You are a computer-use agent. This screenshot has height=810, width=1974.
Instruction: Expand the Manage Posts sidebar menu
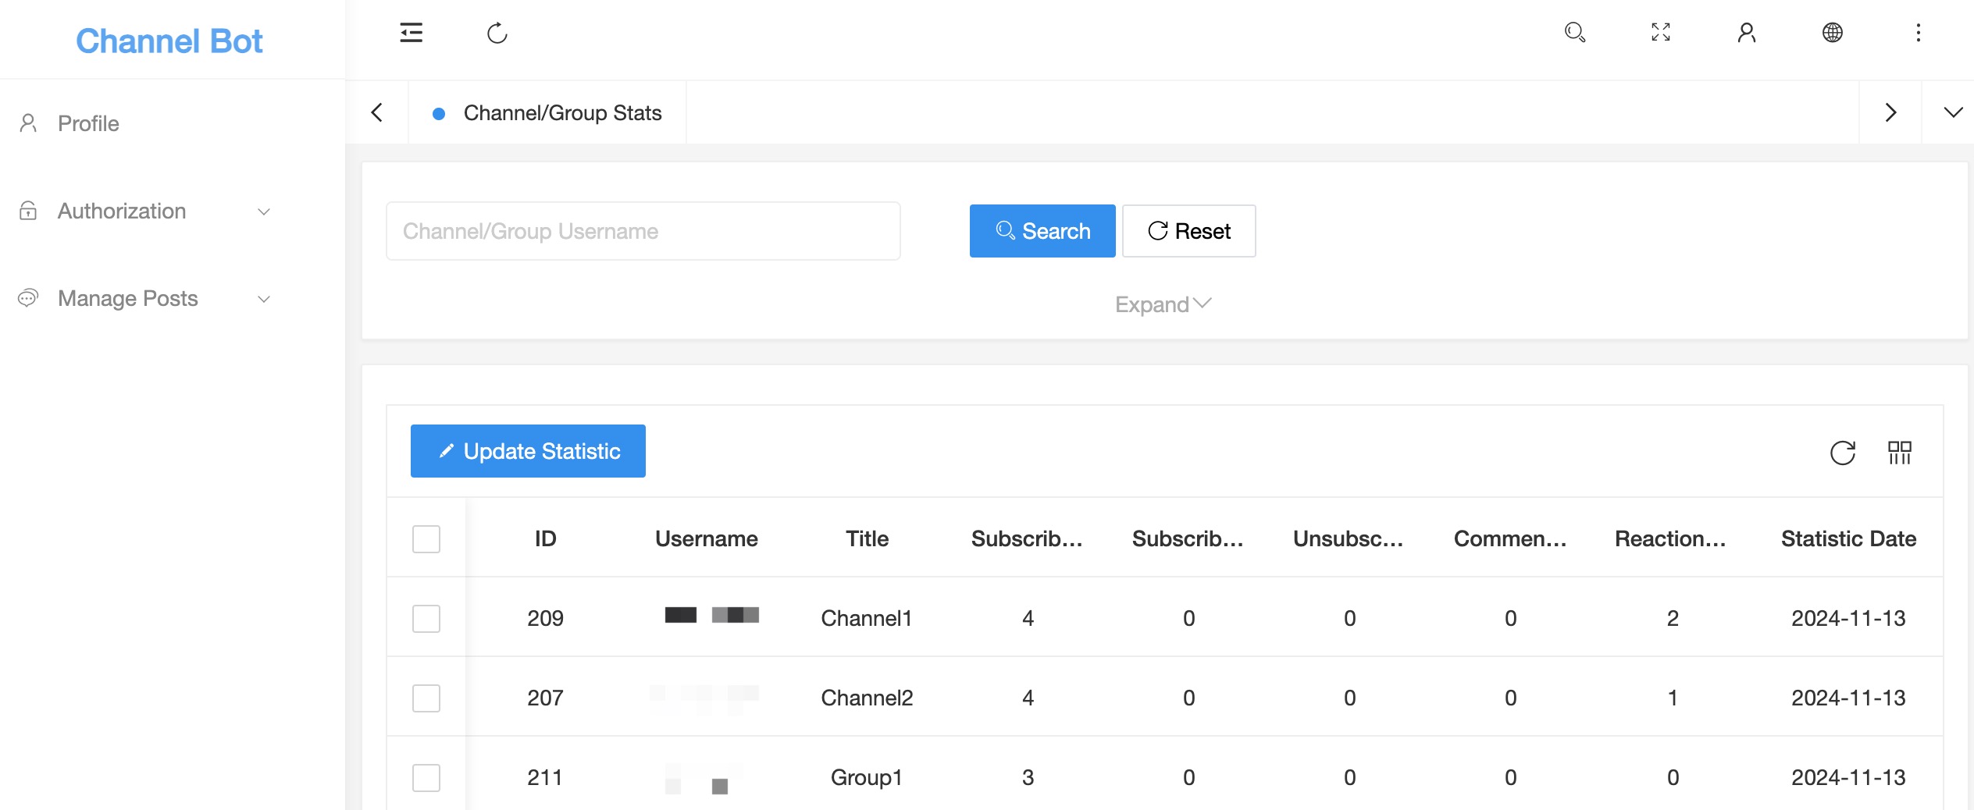coord(145,299)
